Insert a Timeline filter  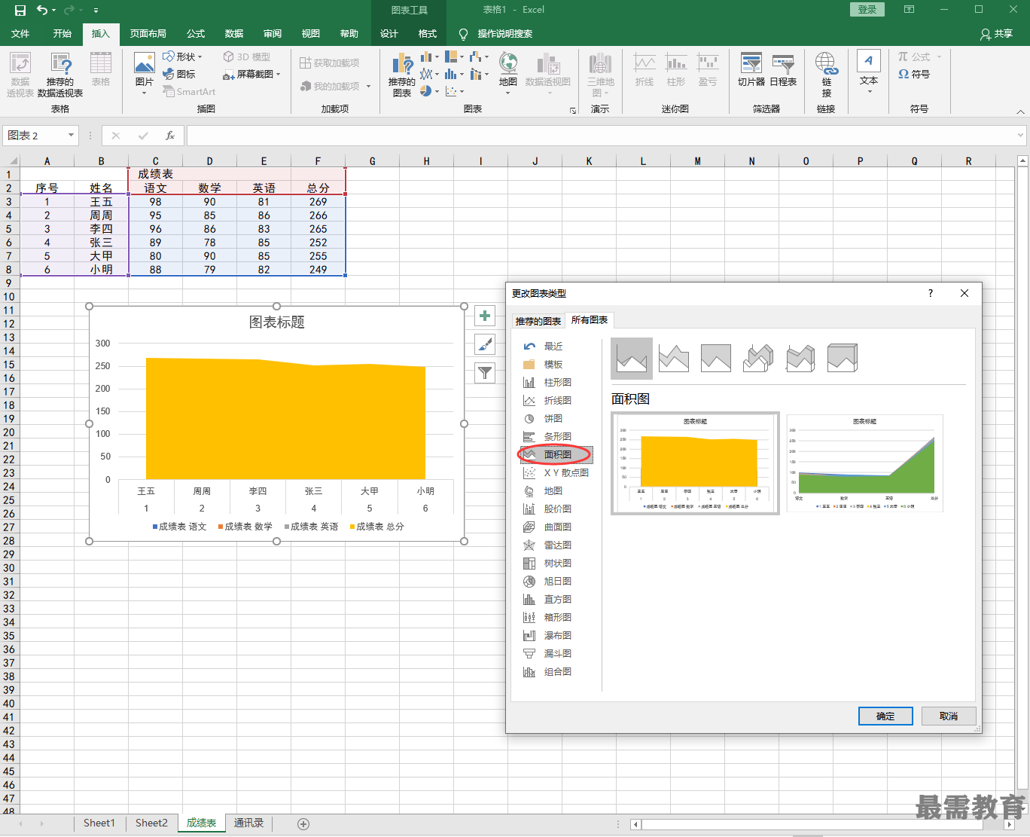click(x=783, y=70)
